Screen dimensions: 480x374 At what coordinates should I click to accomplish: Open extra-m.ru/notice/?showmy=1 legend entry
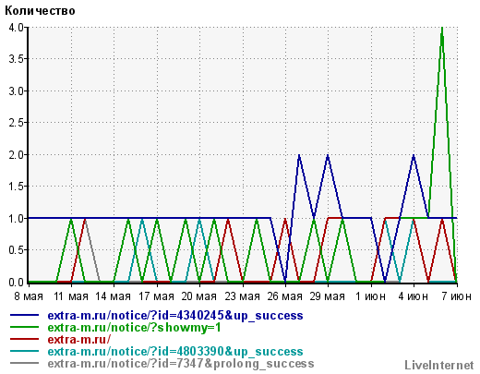pyautogui.click(x=135, y=328)
